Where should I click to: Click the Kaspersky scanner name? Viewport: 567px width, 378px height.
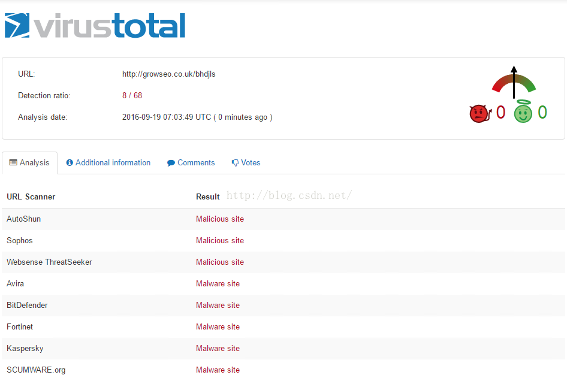(25, 349)
